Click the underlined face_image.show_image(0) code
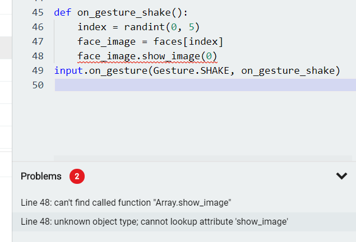This screenshot has height=242, width=356. [147, 56]
